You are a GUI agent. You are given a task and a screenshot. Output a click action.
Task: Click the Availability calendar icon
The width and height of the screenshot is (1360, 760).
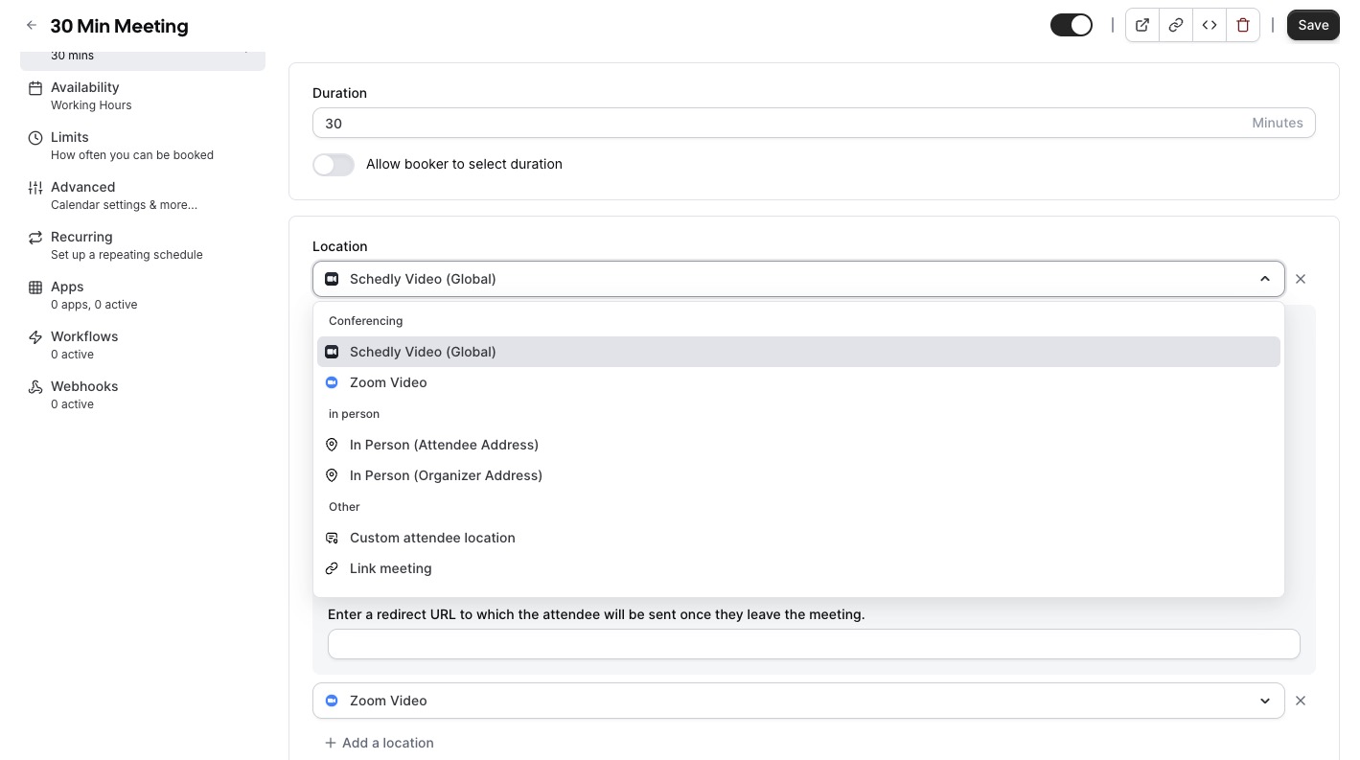35,88
